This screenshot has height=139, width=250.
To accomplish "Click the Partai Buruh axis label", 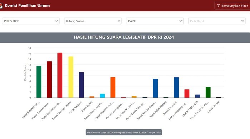I will click(x=87, y=106).
